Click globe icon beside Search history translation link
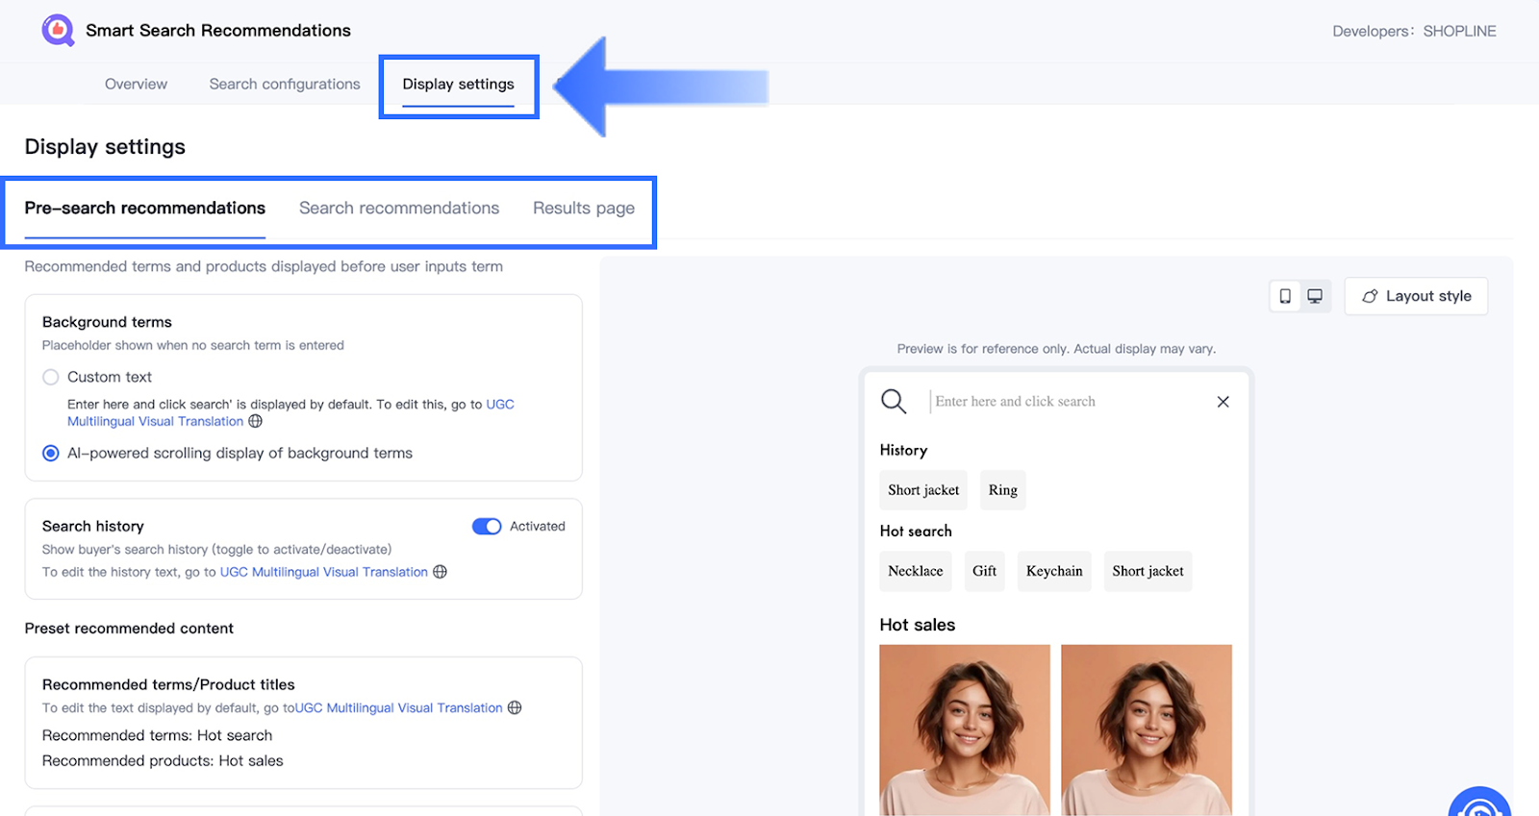The height and width of the screenshot is (816, 1539). coord(440,572)
